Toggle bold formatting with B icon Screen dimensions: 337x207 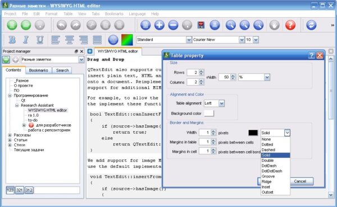tap(12, 40)
